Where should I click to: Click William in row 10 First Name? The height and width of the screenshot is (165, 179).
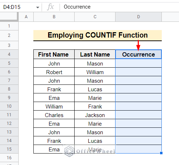click(x=54, y=106)
